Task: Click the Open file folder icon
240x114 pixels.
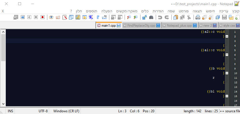Action: [x=231, y=17]
